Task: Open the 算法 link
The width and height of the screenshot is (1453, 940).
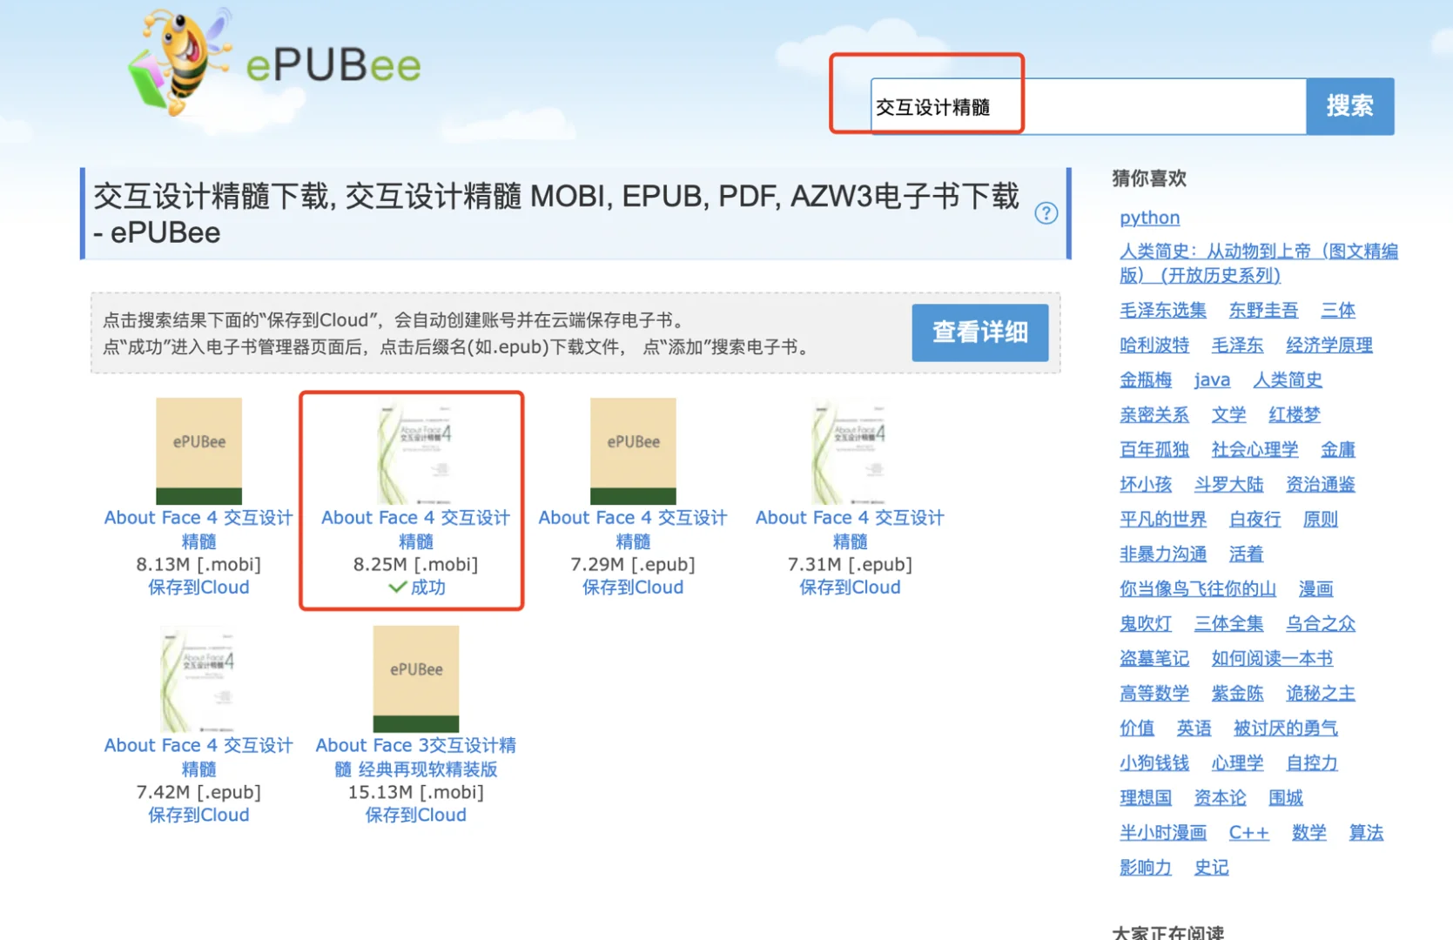Action: click(1366, 832)
